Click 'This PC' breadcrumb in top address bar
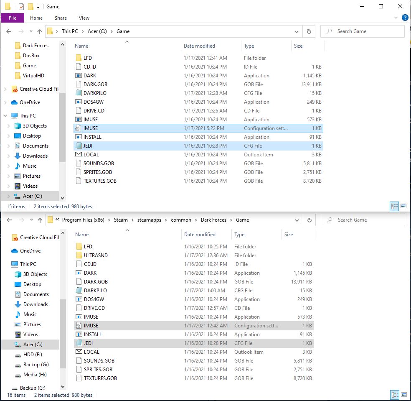 pyautogui.click(x=70, y=31)
